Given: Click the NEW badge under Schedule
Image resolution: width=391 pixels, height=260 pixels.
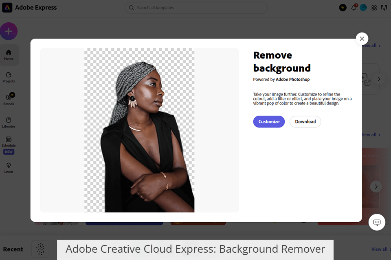Looking at the screenshot, I should 9,152.
